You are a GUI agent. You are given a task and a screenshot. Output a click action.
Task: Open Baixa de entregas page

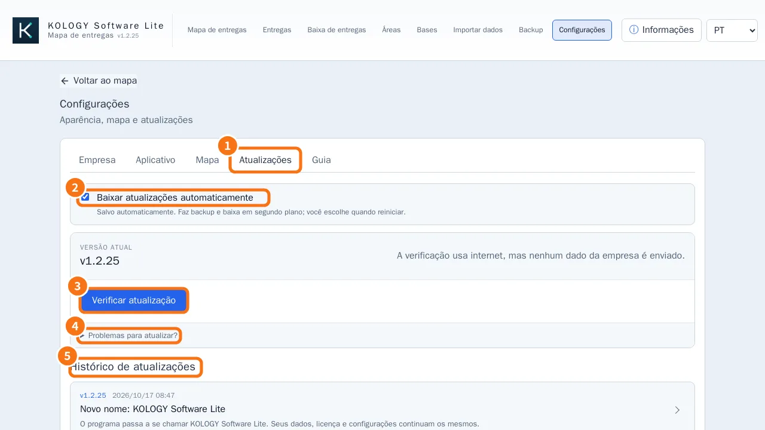(337, 30)
